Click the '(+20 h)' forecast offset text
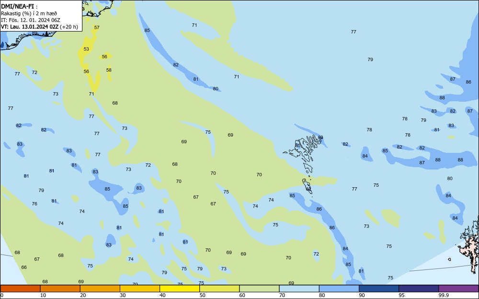 68,27
